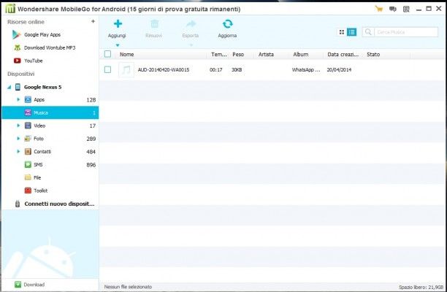Image resolution: width=447 pixels, height=292 pixels.
Task: Click the search magnifier icon
Action: [x=368, y=32]
